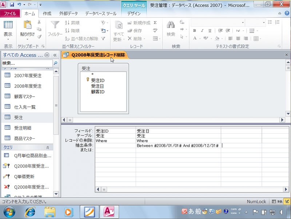The height and width of the screenshot is (219, 291).
Task: Click the replace icon in 検索 group
Action: (x=182, y=22)
